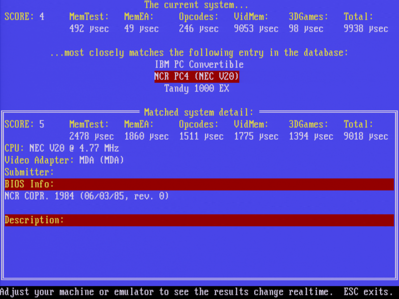Image resolution: width=399 pixels, height=299 pixels.
Task: Click 'Video Adapter: MDA (MDA)' line
Action: pyautogui.click(x=64, y=160)
